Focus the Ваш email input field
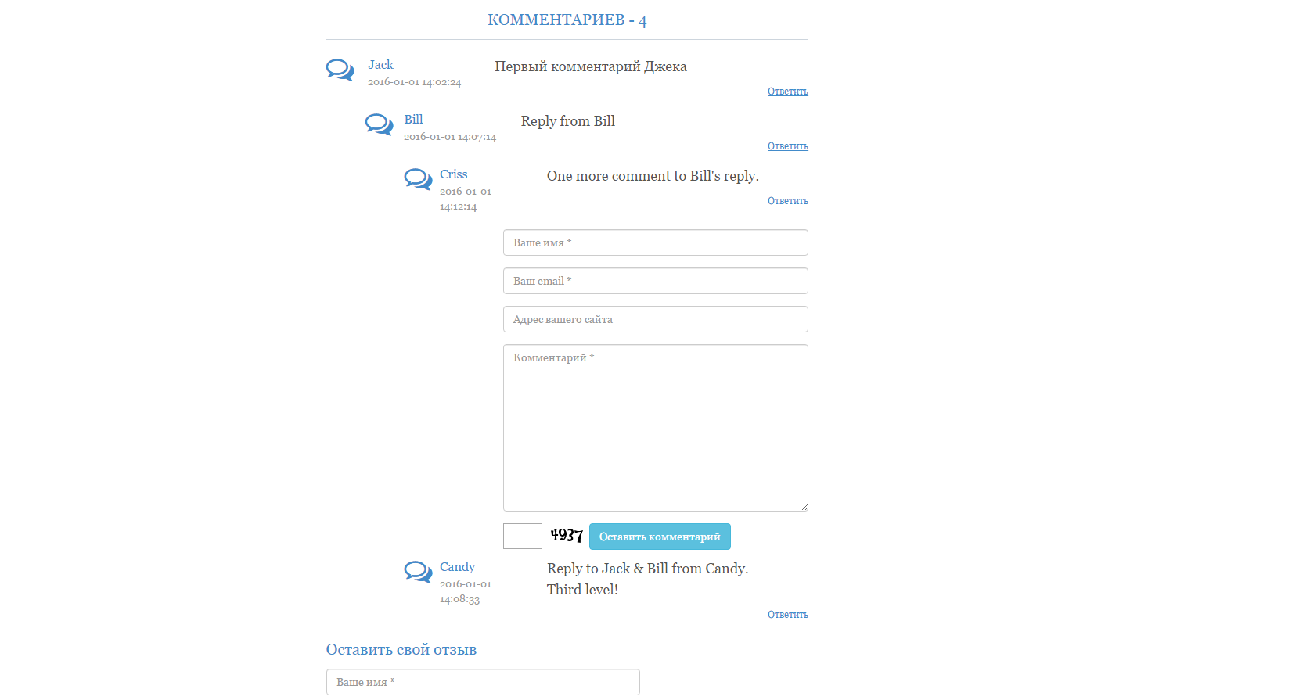 click(656, 281)
